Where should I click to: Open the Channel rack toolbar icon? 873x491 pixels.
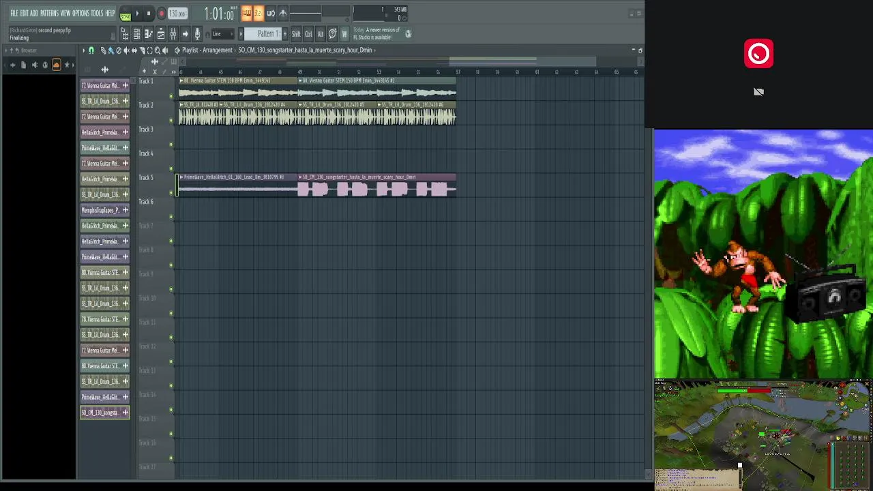(x=136, y=33)
